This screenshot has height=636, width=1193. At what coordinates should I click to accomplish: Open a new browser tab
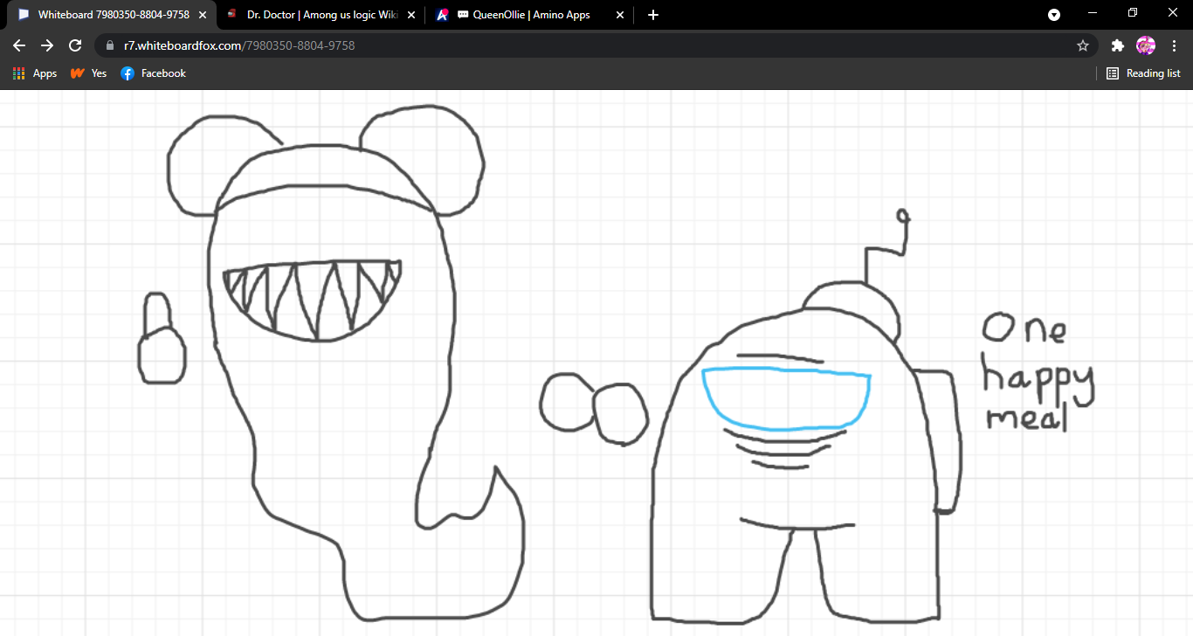pos(653,15)
